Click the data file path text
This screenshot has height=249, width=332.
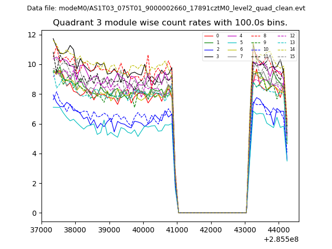click(166, 8)
